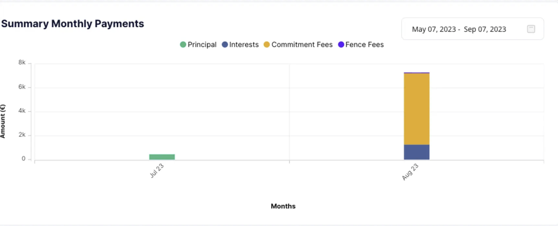
Task: Click the purple Fence Fees legend dot
Action: 340,45
